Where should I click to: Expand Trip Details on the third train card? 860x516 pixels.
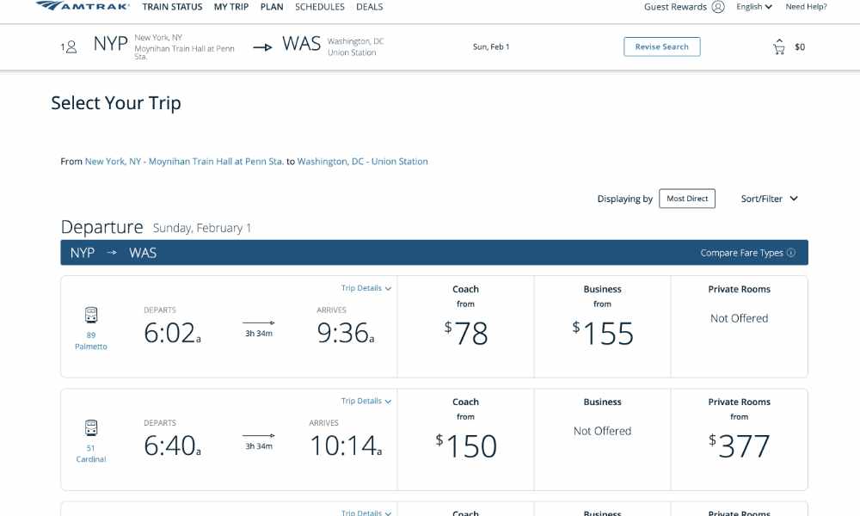click(365, 513)
